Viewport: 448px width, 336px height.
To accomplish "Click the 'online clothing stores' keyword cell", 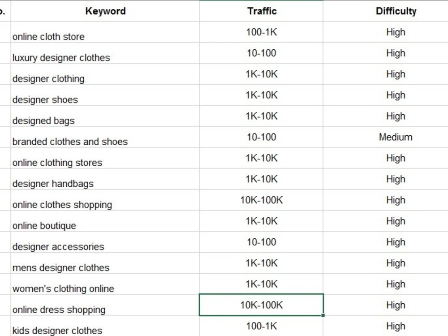I will pos(105,158).
